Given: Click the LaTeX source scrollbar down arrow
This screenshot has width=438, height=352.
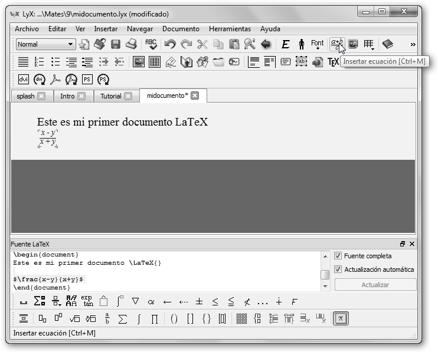Looking at the screenshot, I should (x=325, y=287).
